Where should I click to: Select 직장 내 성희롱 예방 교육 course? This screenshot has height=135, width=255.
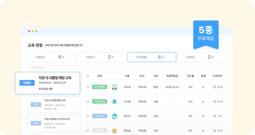pyautogui.click(x=54, y=105)
